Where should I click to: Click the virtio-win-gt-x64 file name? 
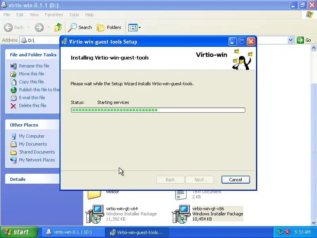click(122, 209)
